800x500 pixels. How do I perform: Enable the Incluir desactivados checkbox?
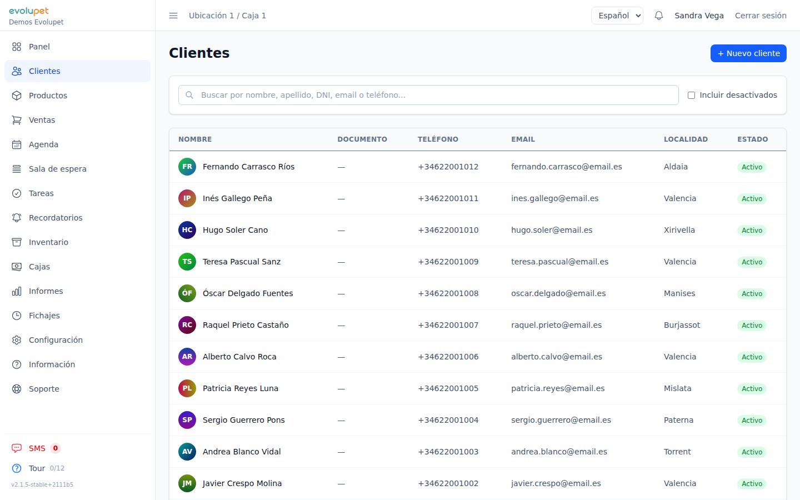(x=691, y=95)
